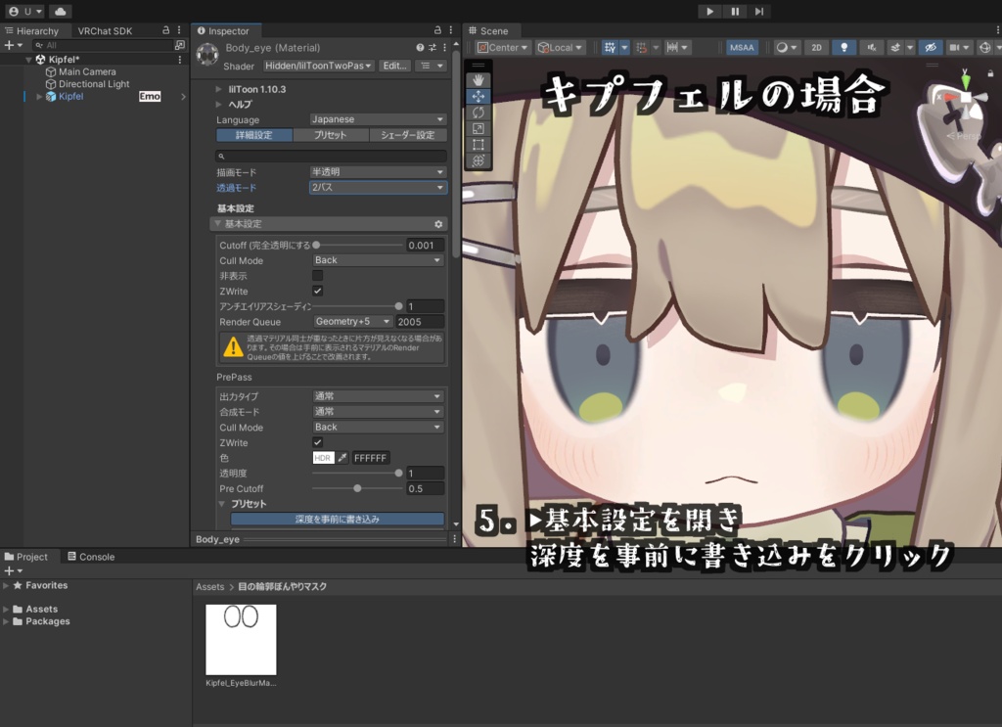Toggle scene audio mute icon
The width and height of the screenshot is (1002, 727).
[871, 47]
